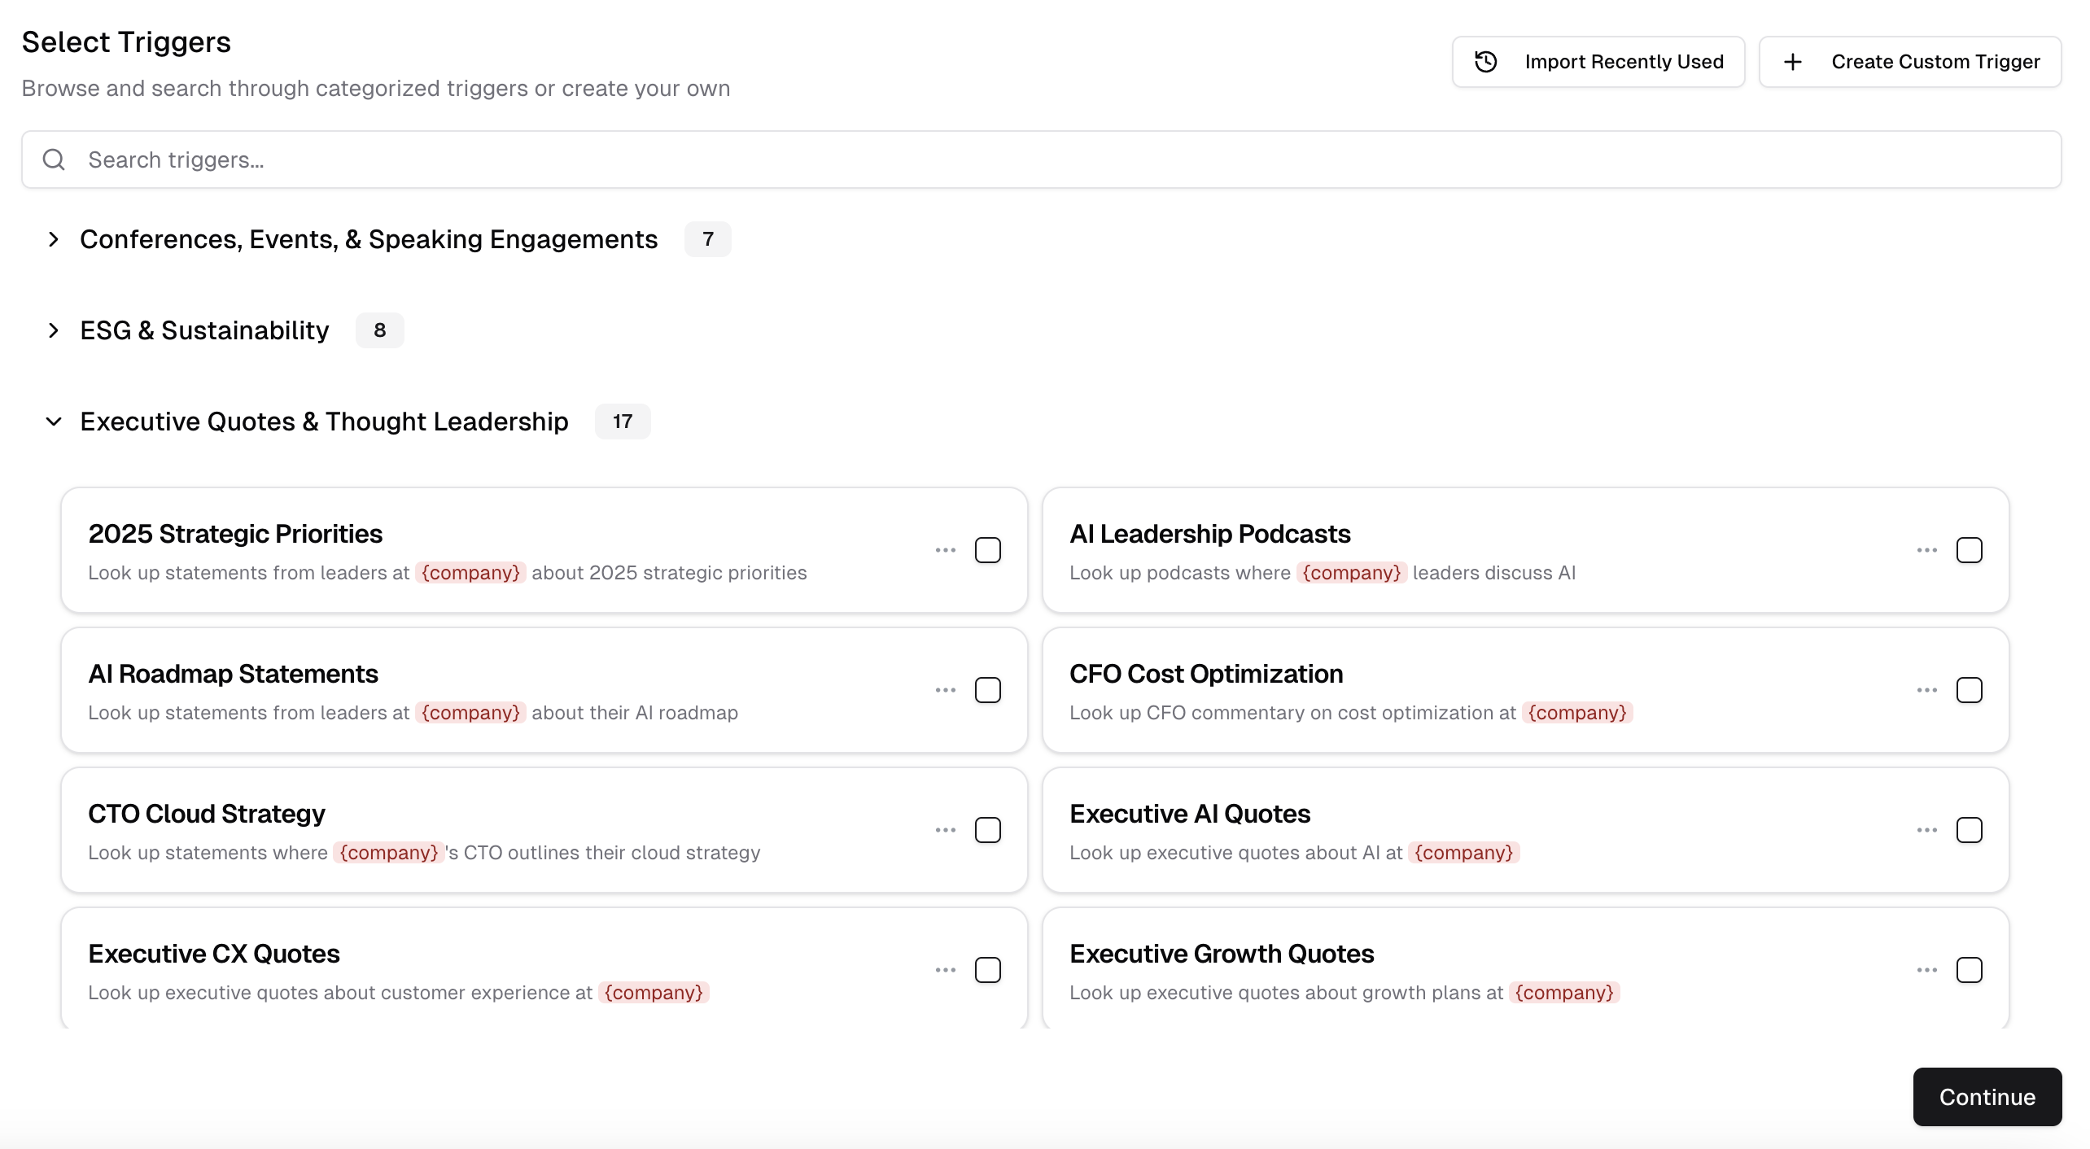The image size is (2090, 1149).
Task: Open ellipsis menu for Executive AI Quotes
Action: pos(1926,830)
